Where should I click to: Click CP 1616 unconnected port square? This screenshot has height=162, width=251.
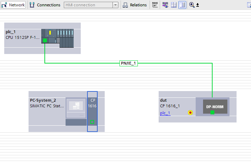click(92, 122)
